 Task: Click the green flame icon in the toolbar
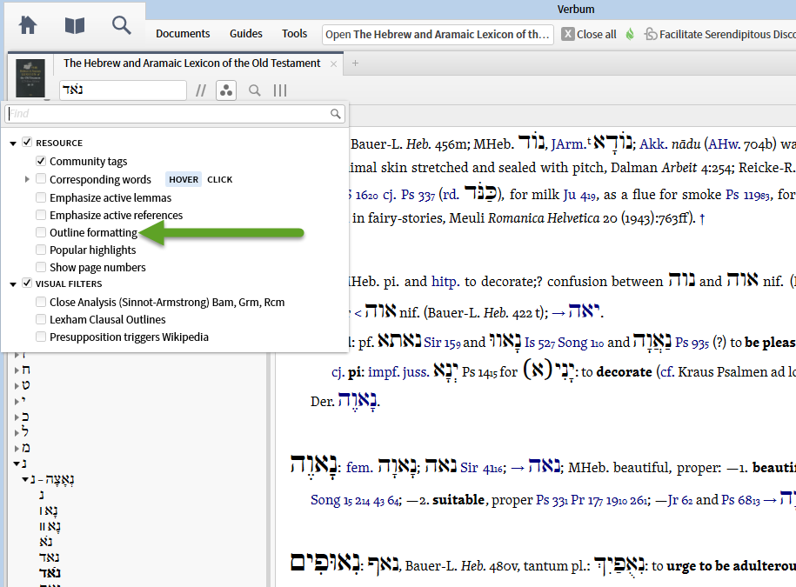point(630,34)
